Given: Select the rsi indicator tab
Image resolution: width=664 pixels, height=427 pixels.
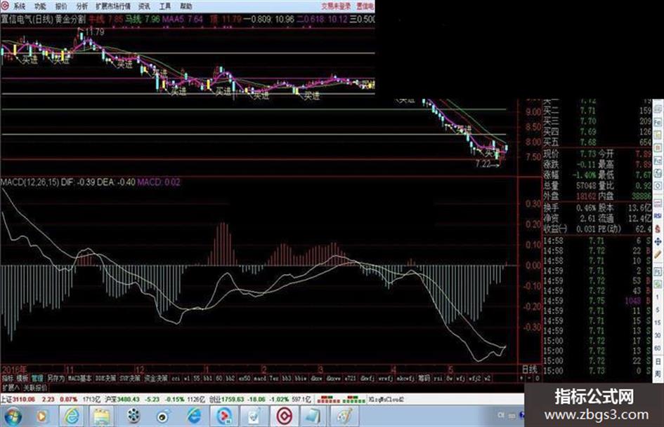Looking at the screenshot, I should [438, 379].
